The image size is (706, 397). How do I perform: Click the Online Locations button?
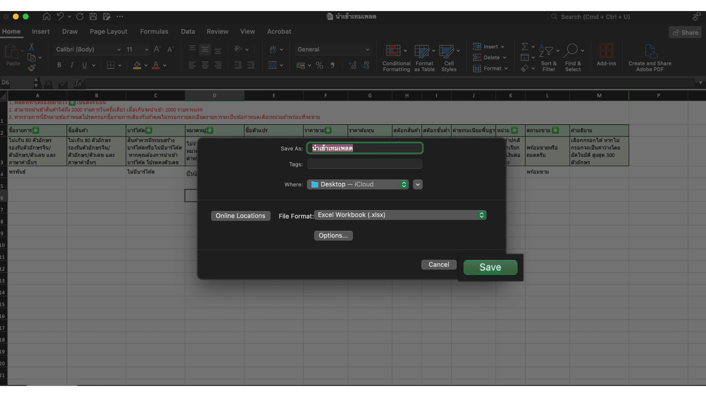click(x=240, y=216)
